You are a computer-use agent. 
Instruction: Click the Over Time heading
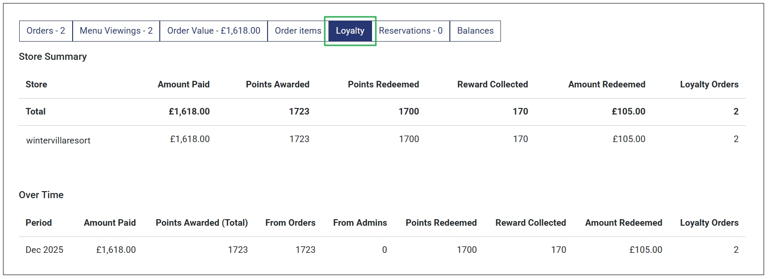point(41,195)
